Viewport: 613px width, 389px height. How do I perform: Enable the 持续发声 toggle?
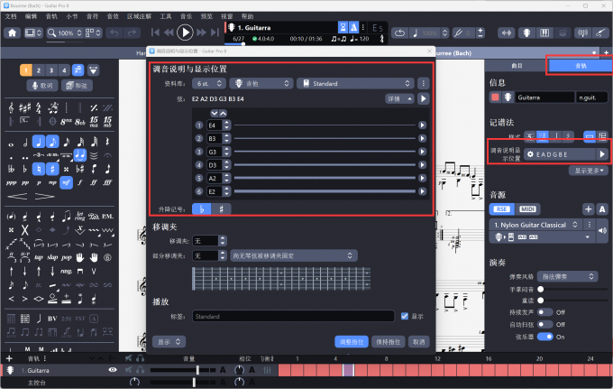click(547, 311)
